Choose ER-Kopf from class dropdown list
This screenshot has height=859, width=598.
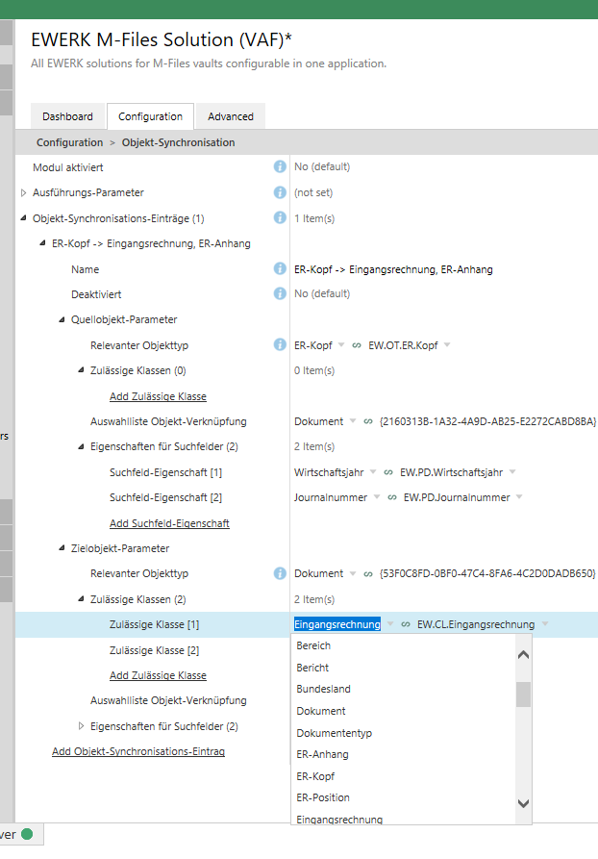tap(403, 776)
